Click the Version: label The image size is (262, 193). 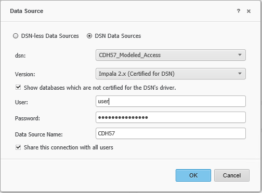pos(25,74)
